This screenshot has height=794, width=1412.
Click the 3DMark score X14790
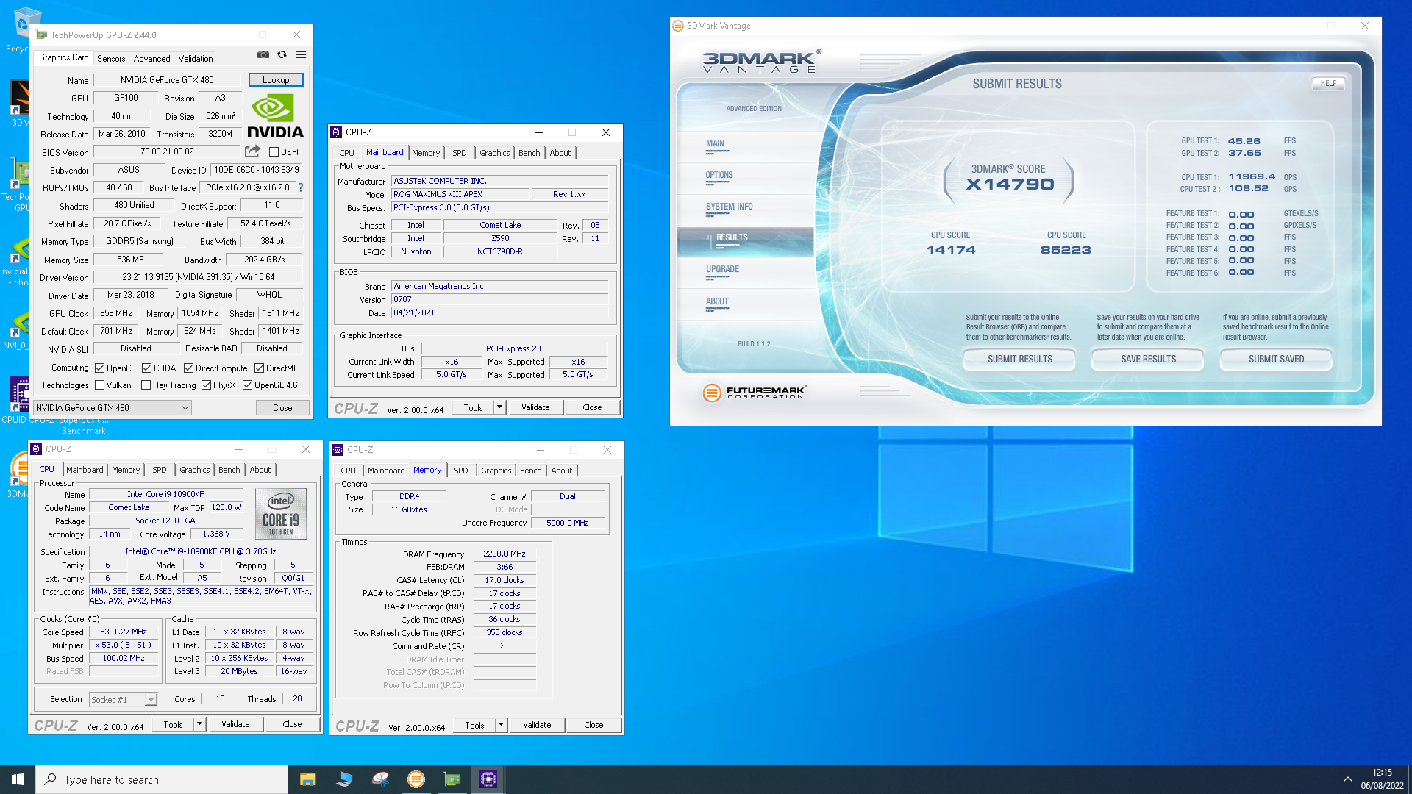[1010, 184]
